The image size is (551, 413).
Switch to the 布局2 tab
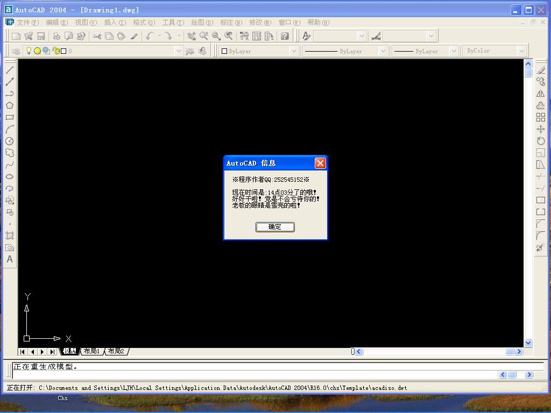(x=116, y=351)
